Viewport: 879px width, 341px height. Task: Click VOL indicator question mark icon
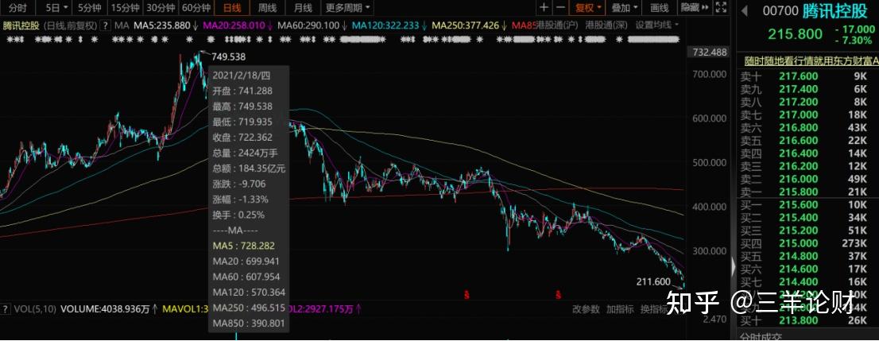5,308
